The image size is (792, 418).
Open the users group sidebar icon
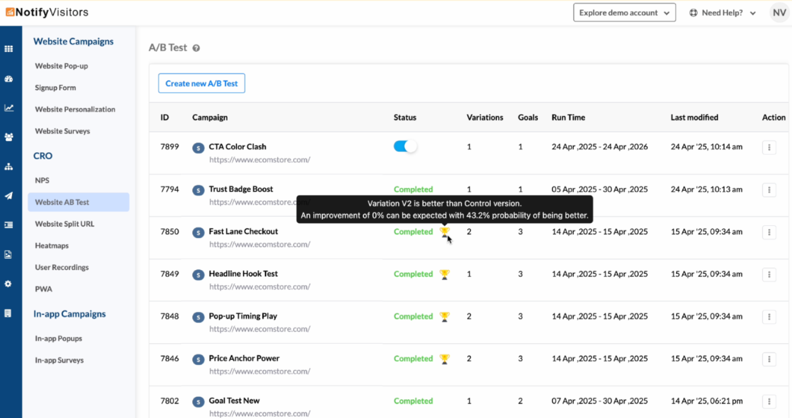tap(8, 137)
